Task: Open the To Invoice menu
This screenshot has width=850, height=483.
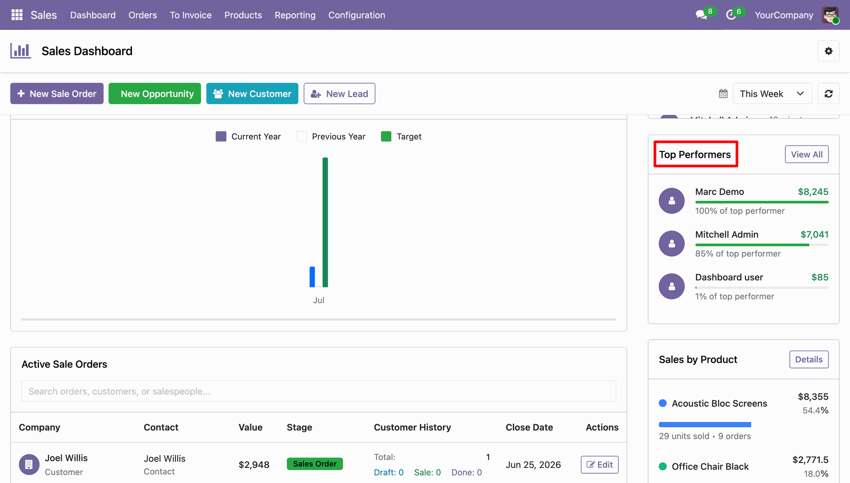Action: point(191,15)
